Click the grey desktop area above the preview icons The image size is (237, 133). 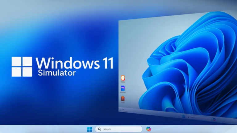pyautogui.click(x=130, y=46)
